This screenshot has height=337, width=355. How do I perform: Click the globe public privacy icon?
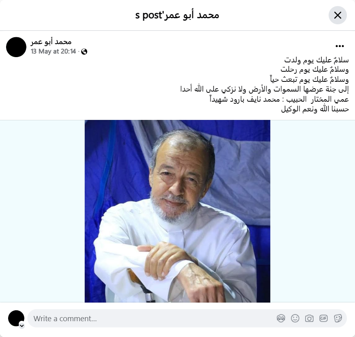pos(84,52)
